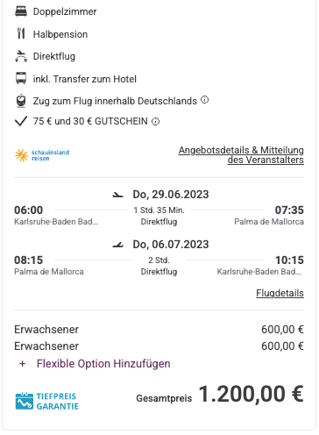
Task: Click the bus icon for hotel transfer
Action: tap(21, 78)
